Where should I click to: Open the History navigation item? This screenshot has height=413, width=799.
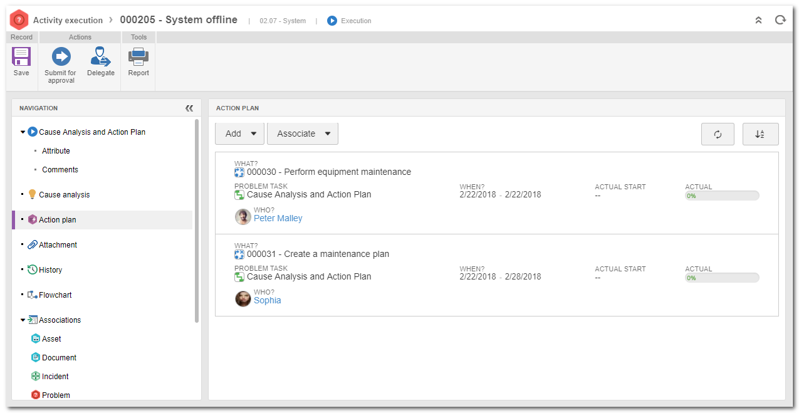[50, 270]
